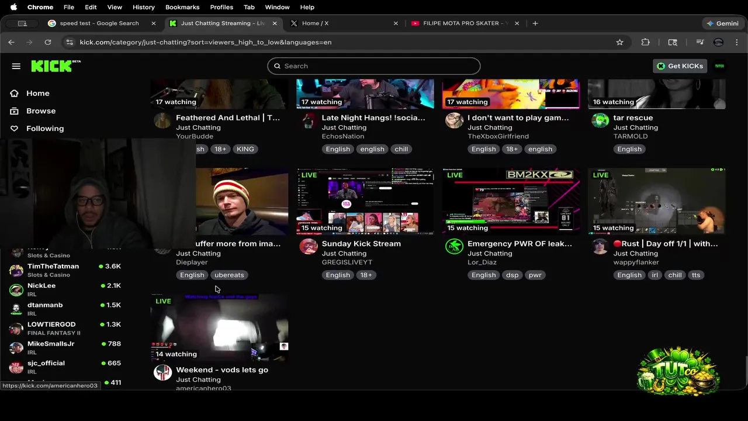Reload the page

48,42
